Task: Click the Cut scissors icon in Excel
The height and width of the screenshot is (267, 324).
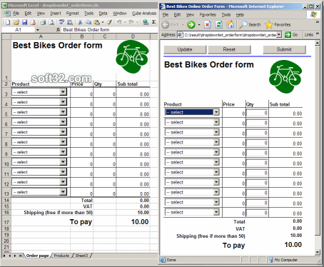Action: pyautogui.click(x=80, y=22)
